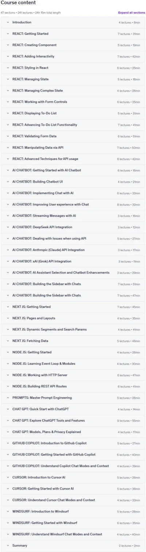146x552 pixels.
Task: Open WINDSURF: Getting Started with Windsurf section
Action: (73, 523)
